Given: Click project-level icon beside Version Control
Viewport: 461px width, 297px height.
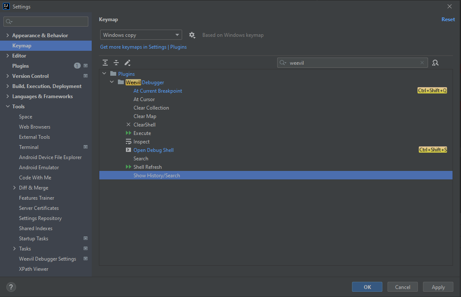Looking at the screenshot, I should click(x=85, y=76).
